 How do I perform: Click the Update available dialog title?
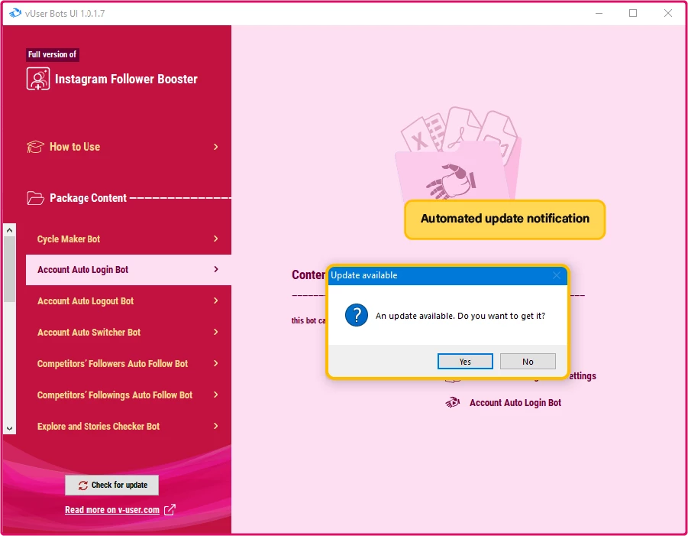(364, 275)
